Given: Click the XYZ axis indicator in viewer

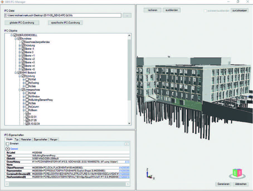Looking at the screenshot, I should (x=150, y=174).
